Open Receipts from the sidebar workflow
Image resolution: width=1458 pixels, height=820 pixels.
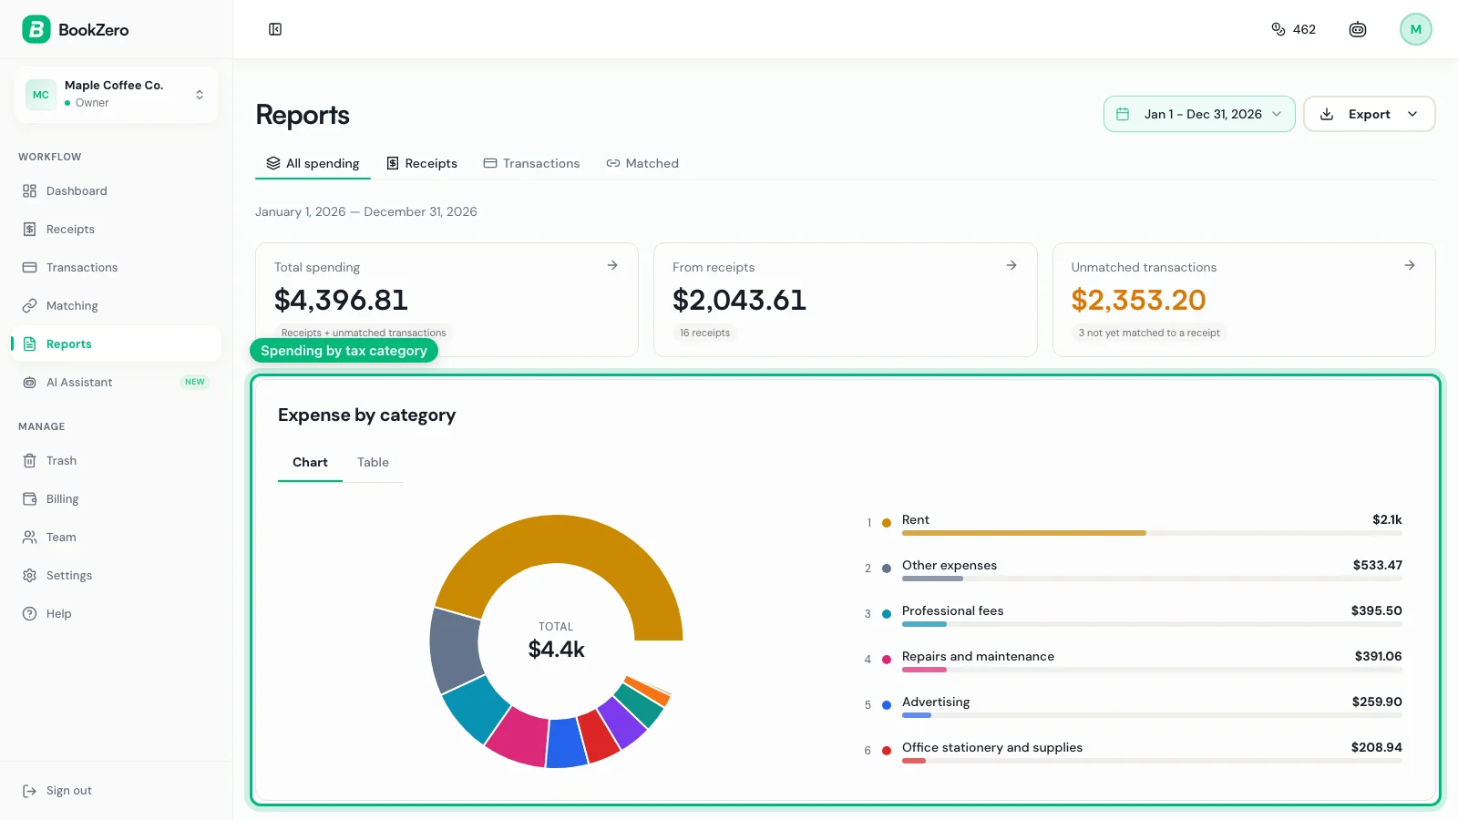click(116, 230)
